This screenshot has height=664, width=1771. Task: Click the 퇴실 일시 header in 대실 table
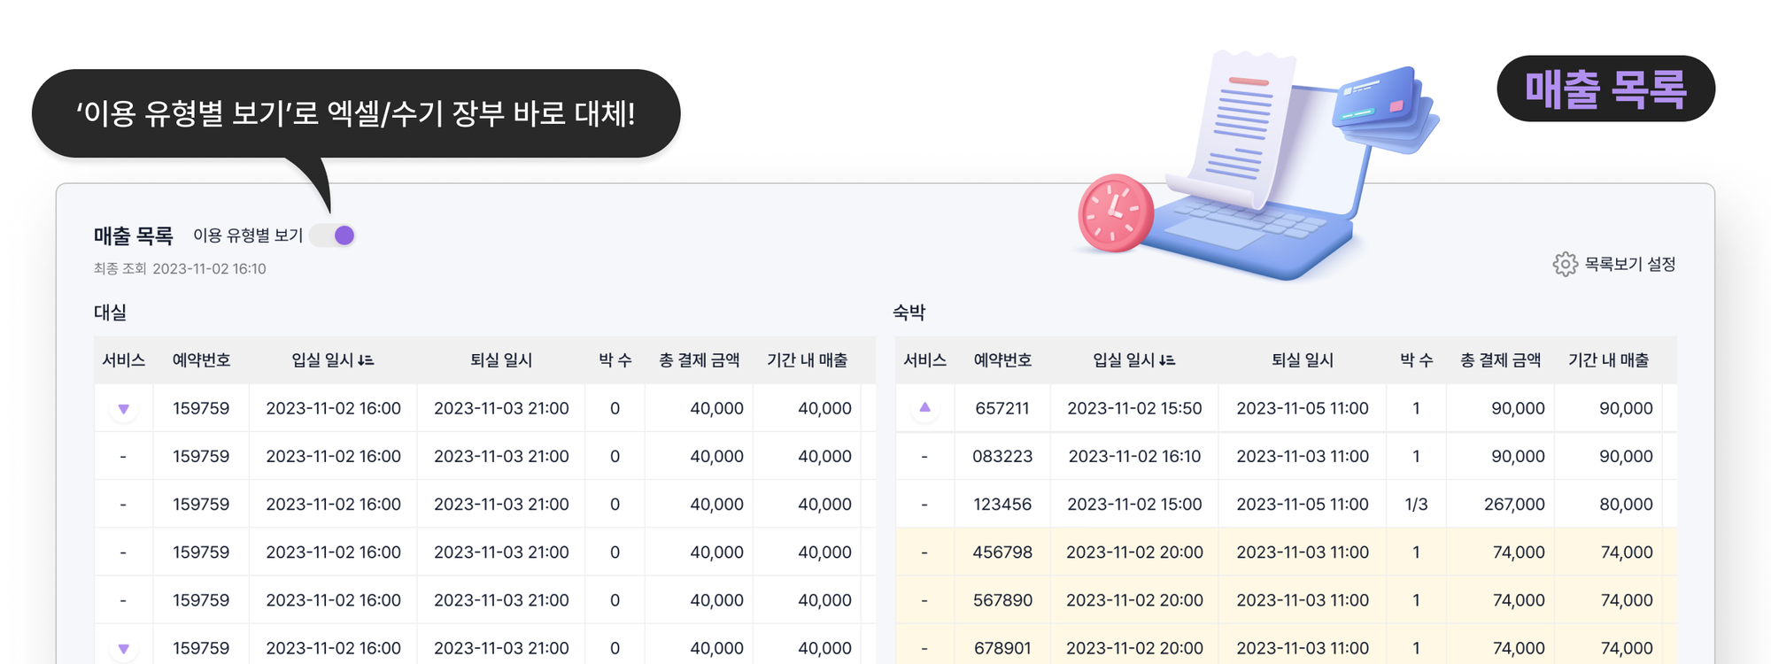click(500, 360)
